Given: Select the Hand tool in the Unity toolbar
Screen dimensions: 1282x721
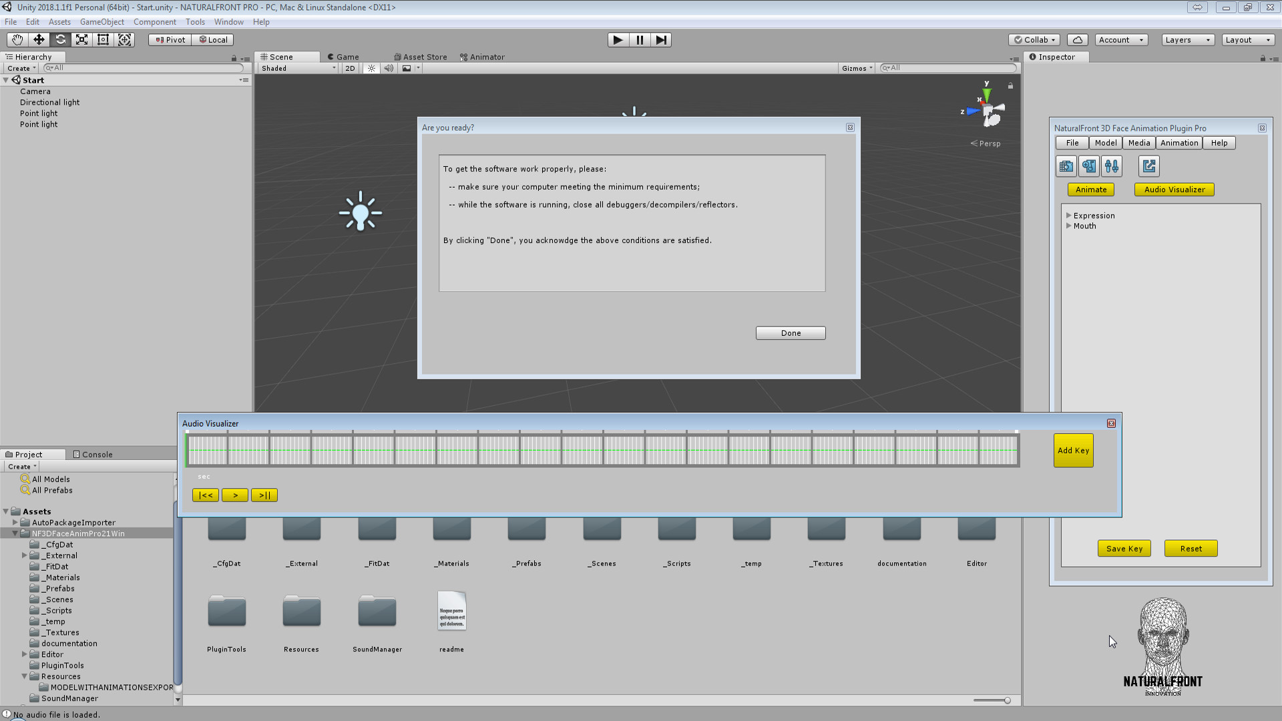Looking at the screenshot, I should pyautogui.click(x=16, y=39).
